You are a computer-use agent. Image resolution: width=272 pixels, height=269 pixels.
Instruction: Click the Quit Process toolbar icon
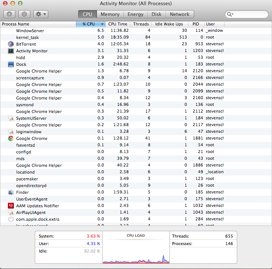9,14
